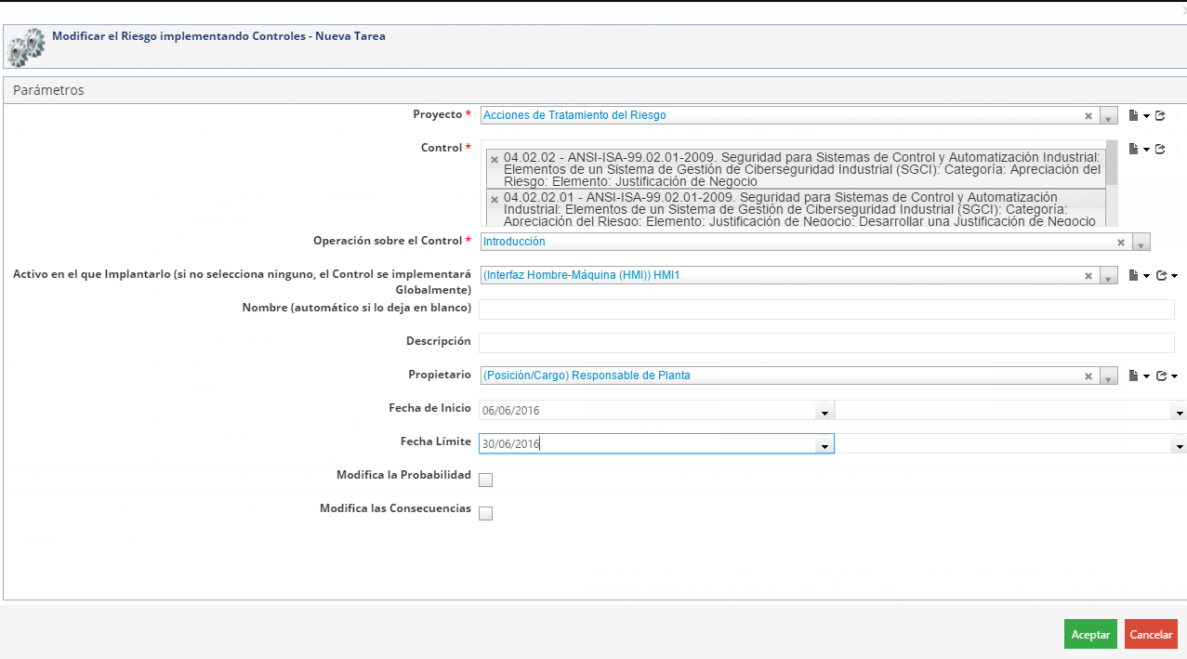Clear the Operación sobre el Control selection
Image resolution: width=1187 pixels, height=659 pixels.
click(x=1121, y=243)
